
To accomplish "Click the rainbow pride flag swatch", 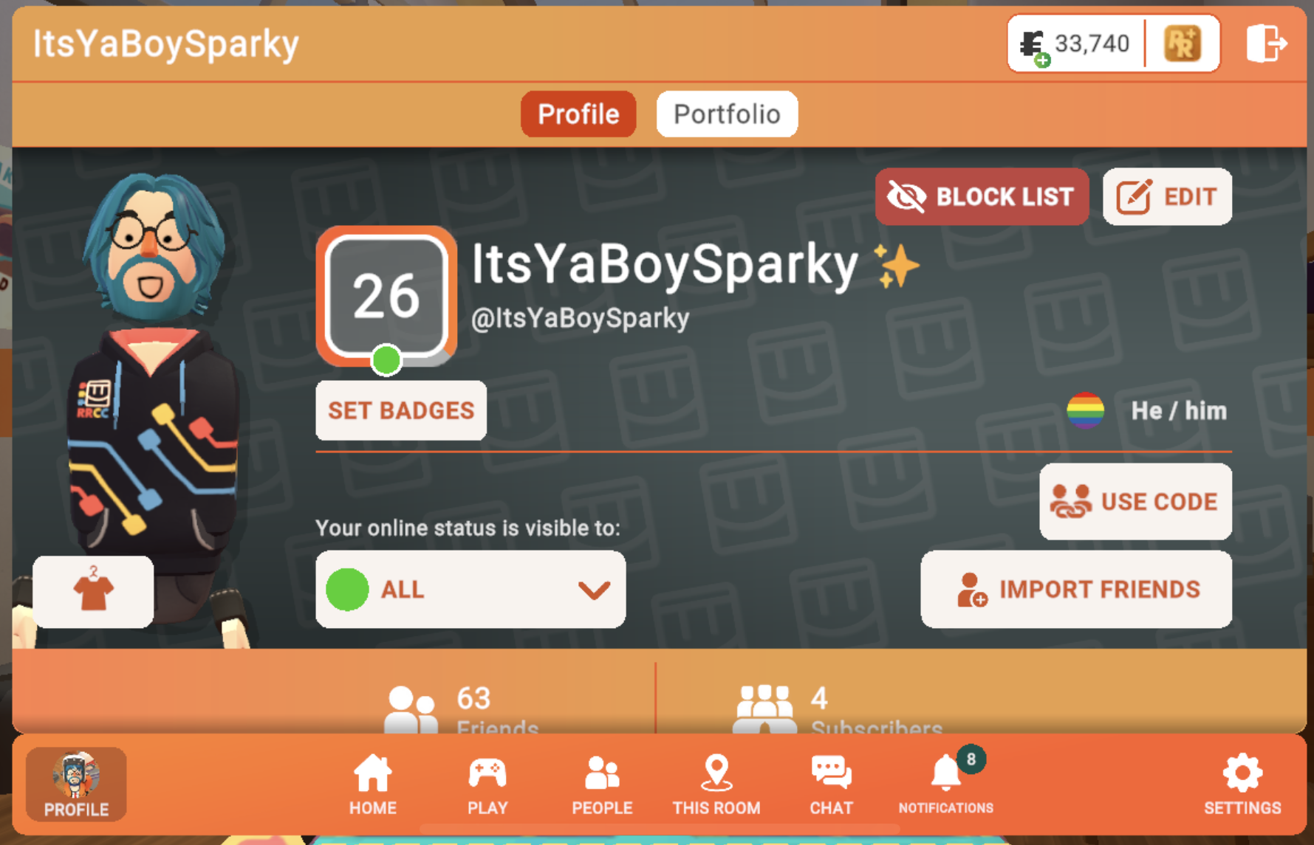I will click(x=1085, y=410).
